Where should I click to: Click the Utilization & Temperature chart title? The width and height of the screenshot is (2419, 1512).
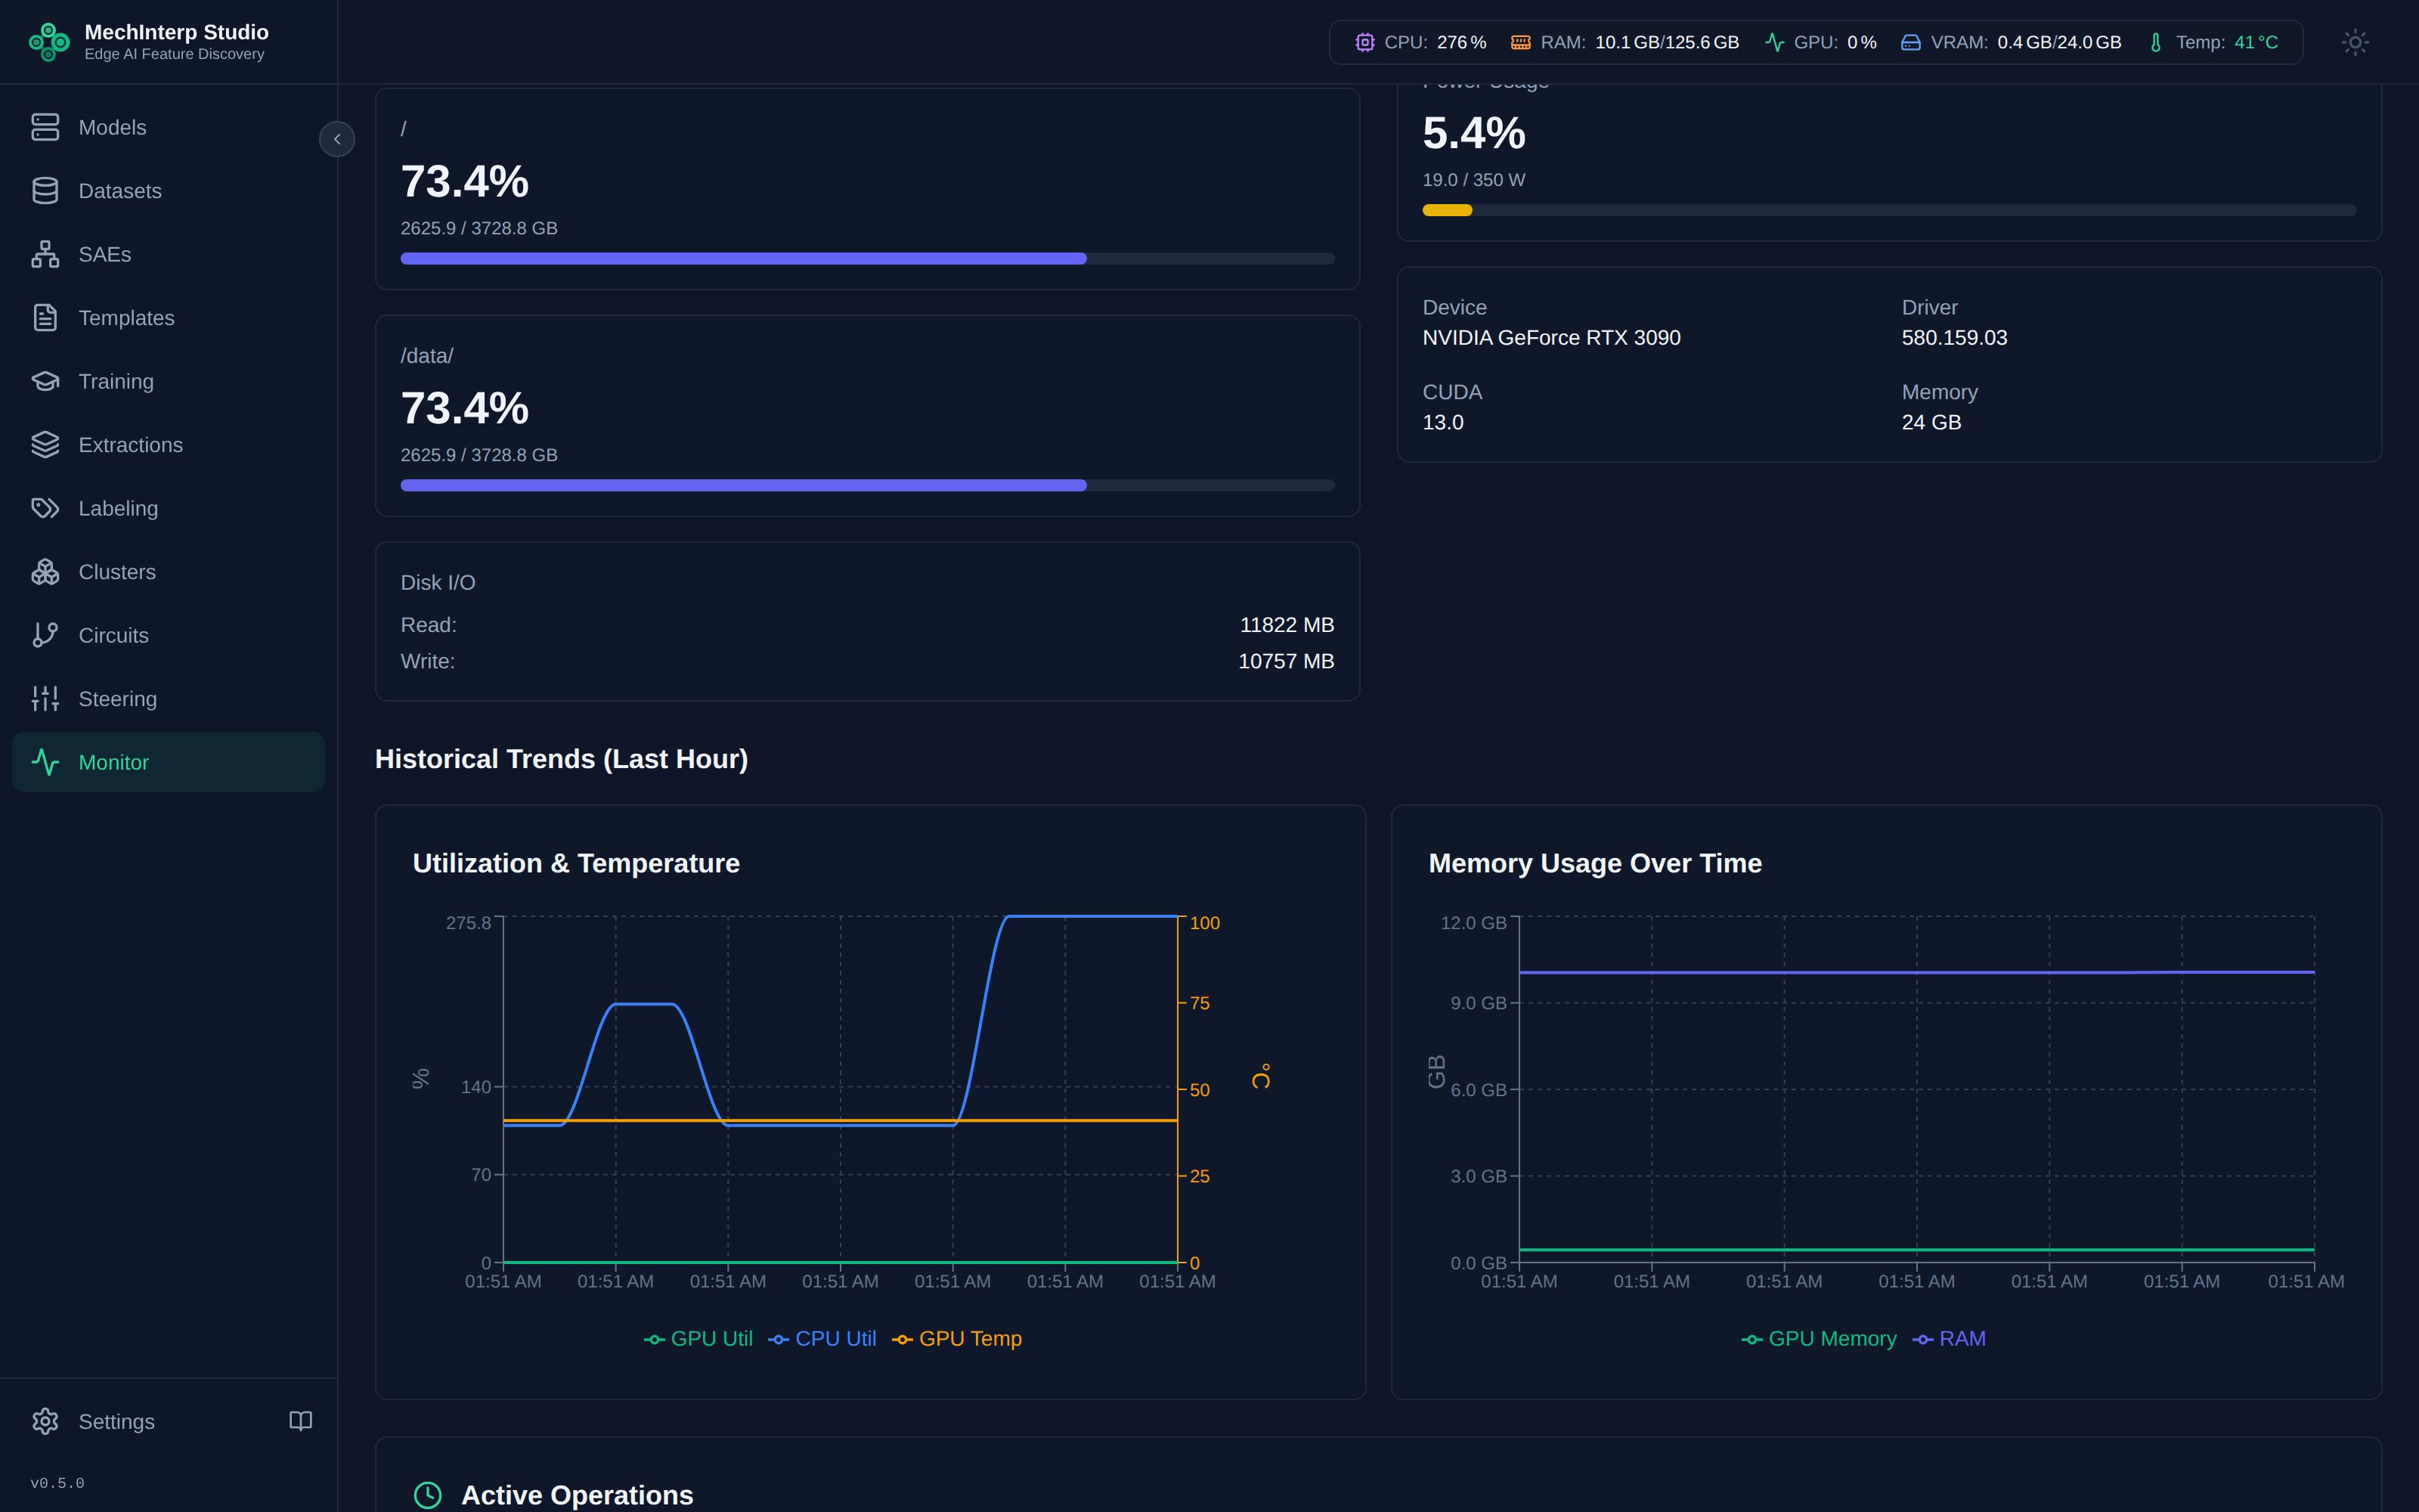click(x=576, y=863)
